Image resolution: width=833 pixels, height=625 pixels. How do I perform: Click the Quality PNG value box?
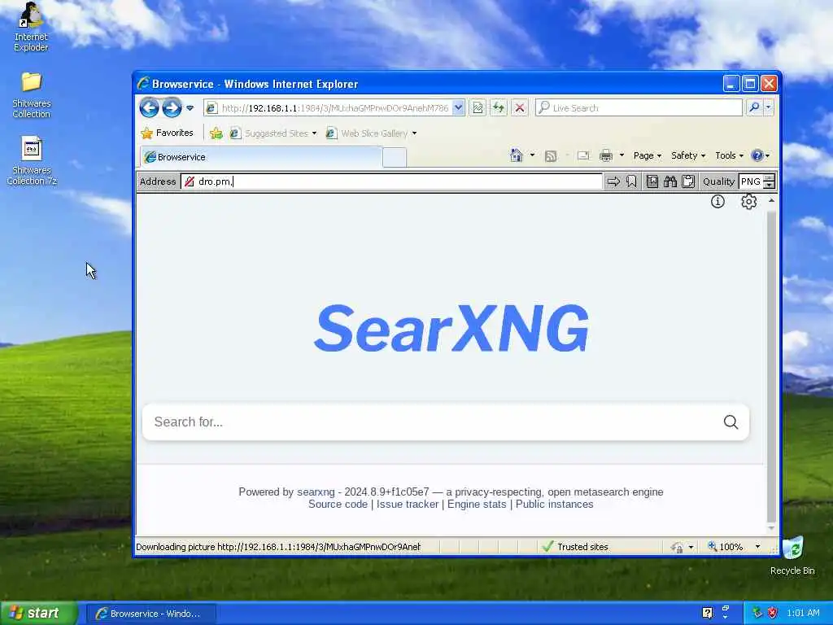(751, 181)
